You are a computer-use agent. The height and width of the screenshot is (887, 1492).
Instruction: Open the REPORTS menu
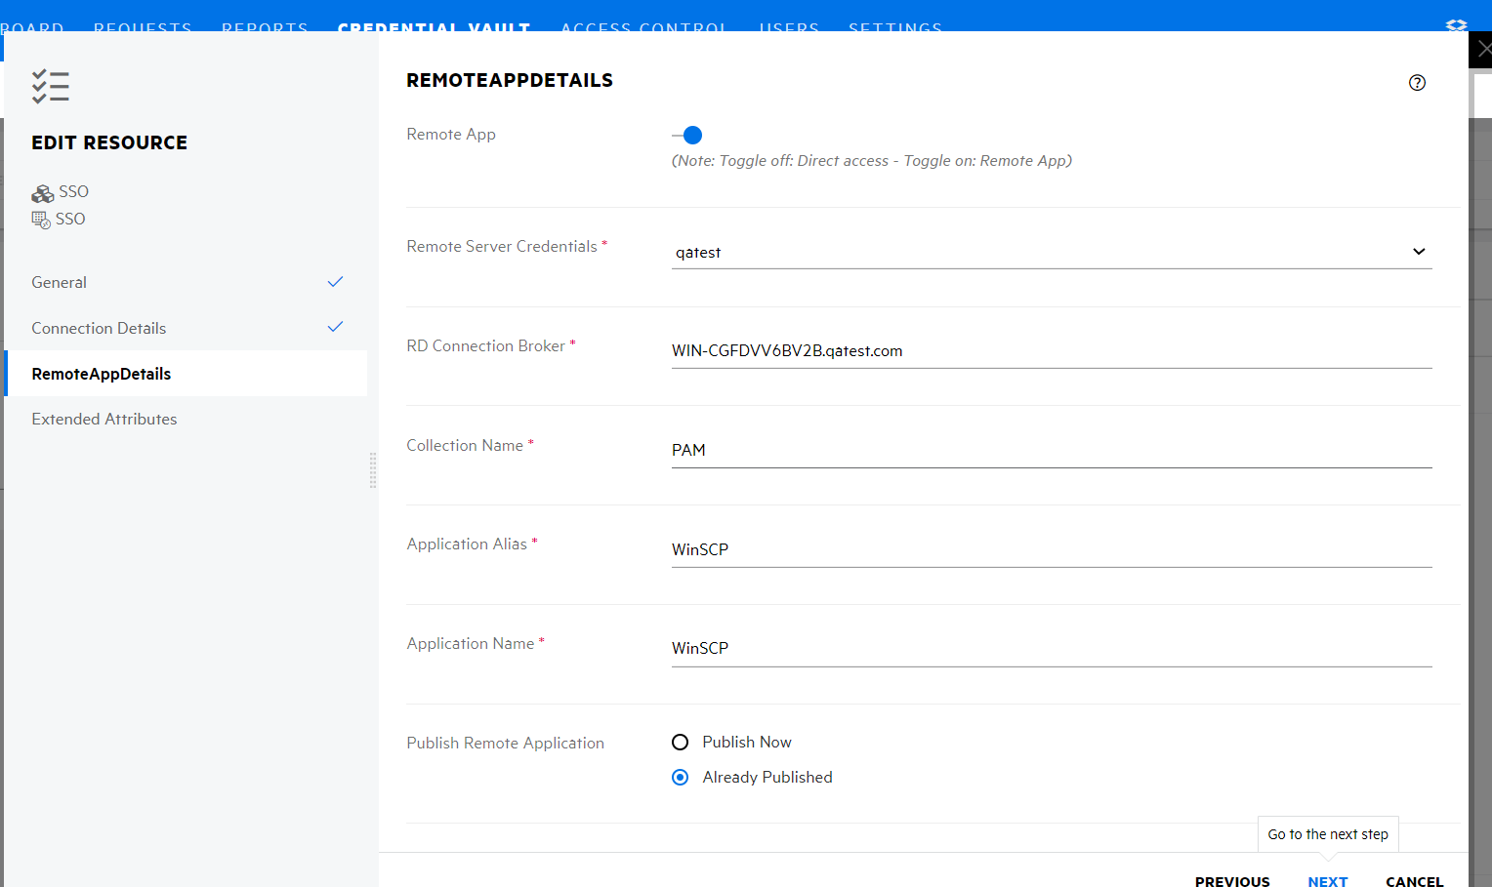pyautogui.click(x=265, y=28)
